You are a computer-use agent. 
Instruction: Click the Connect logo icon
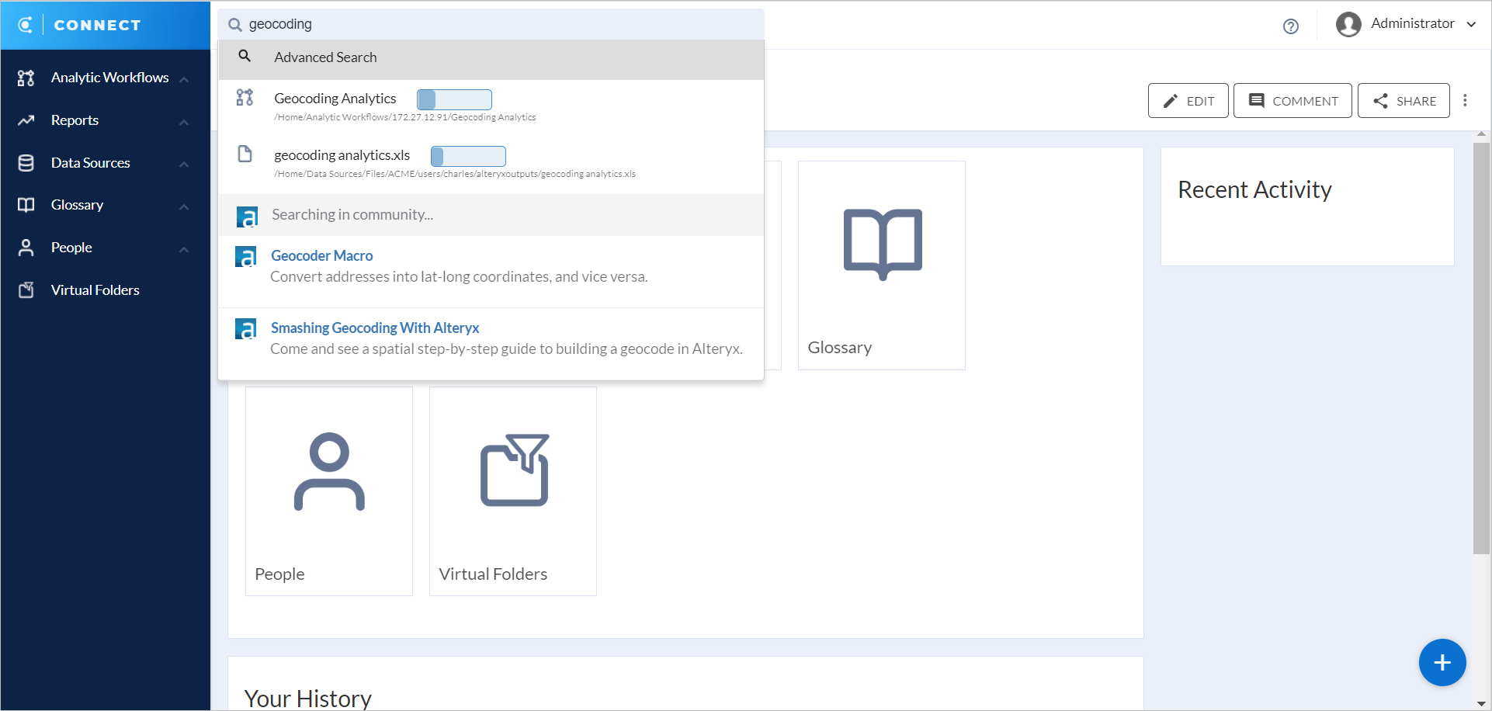pos(25,24)
